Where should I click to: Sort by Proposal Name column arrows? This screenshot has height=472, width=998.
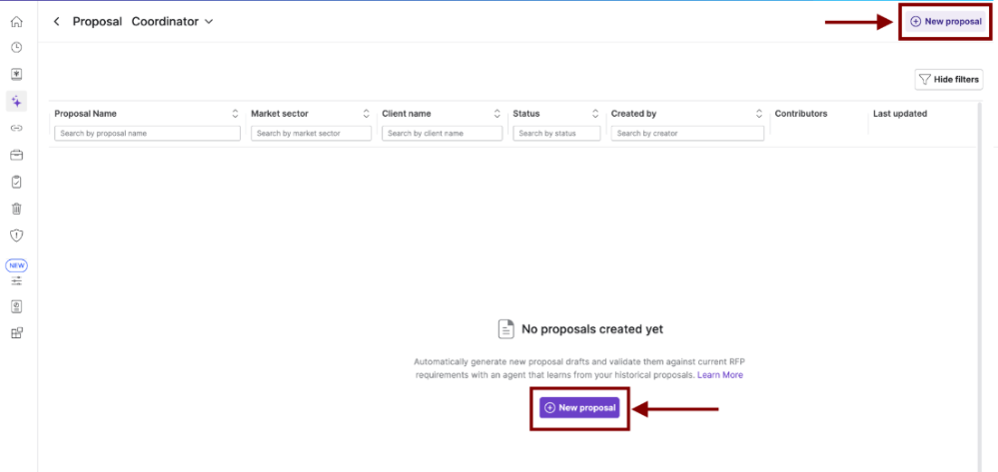tap(235, 114)
